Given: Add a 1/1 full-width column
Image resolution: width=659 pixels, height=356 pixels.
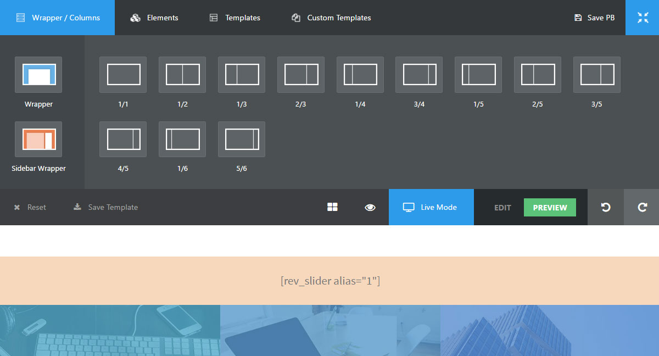Looking at the screenshot, I should coord(123,75).
